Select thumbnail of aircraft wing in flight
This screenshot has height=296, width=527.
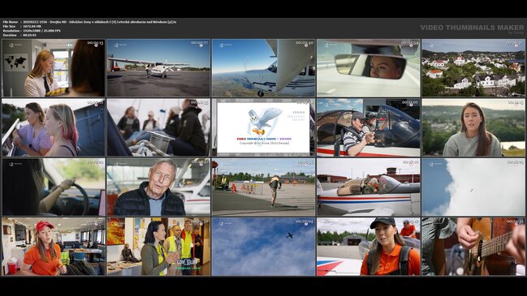point(263,68)
